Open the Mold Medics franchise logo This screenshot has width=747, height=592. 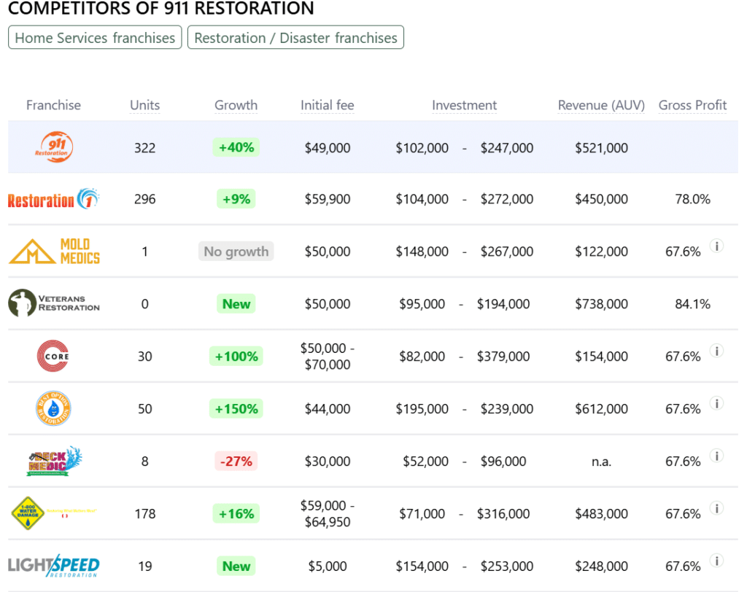54,251
